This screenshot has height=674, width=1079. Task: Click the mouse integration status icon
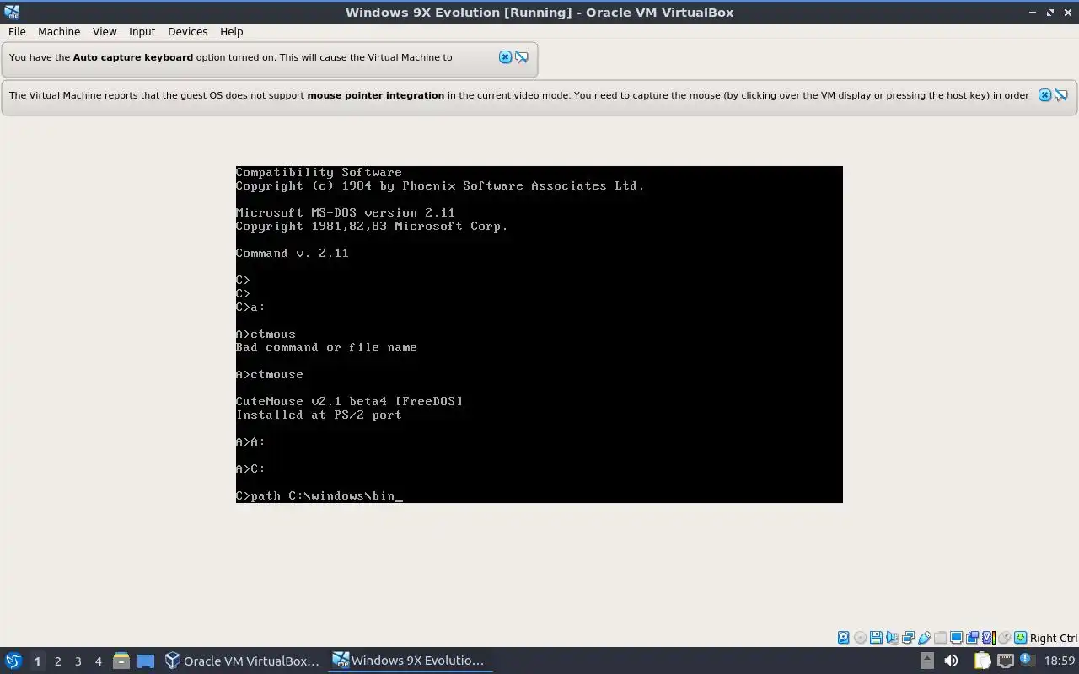click(1005, 638)
